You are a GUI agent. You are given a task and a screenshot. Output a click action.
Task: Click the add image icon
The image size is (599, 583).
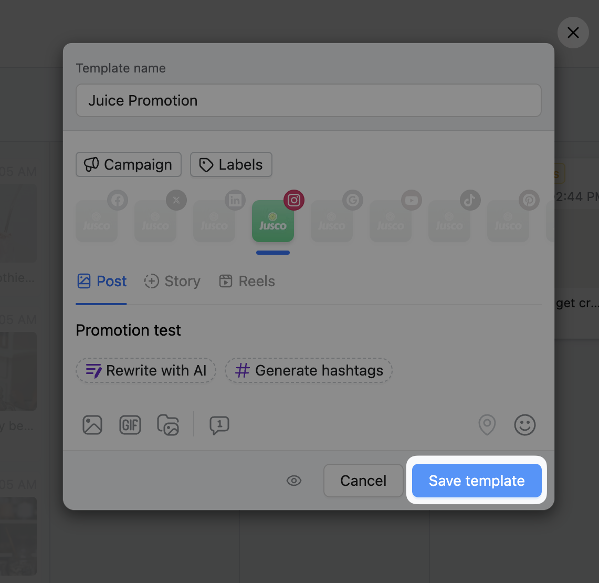tap(92, 425)
